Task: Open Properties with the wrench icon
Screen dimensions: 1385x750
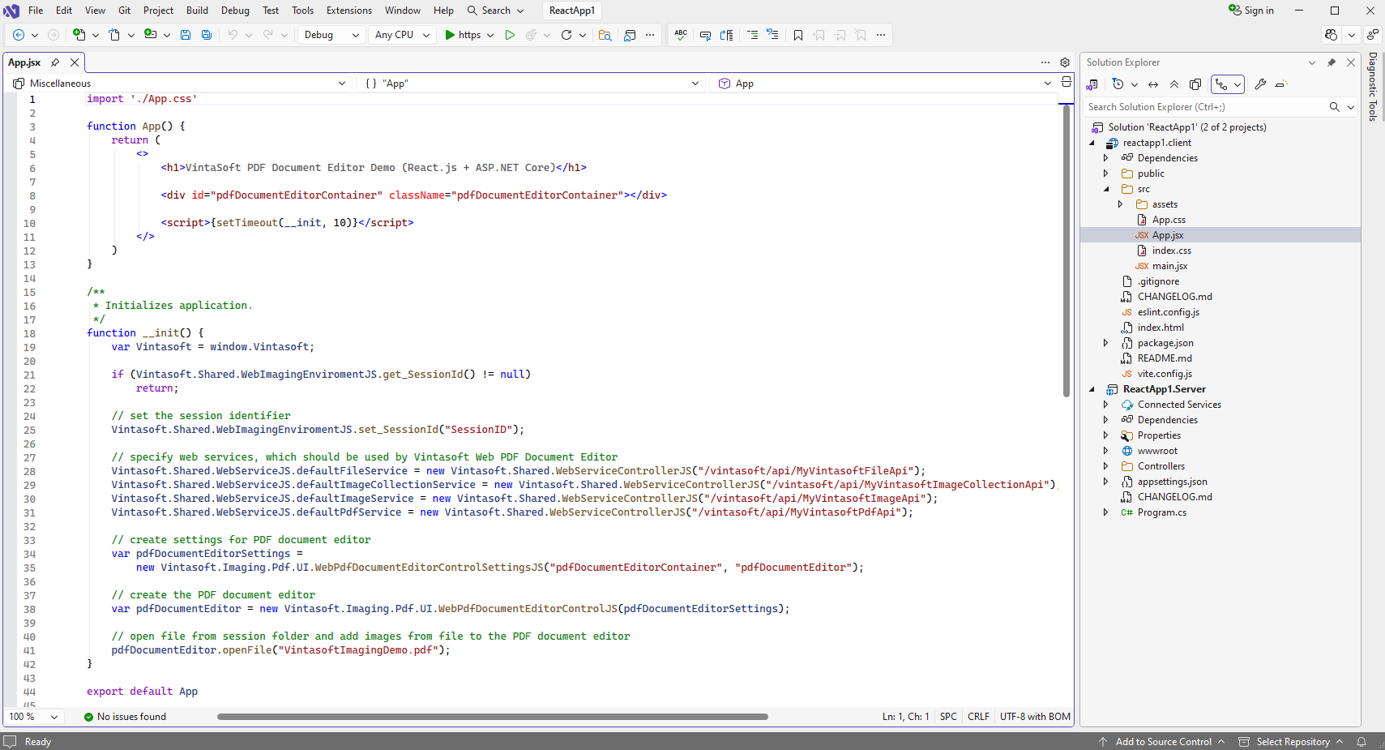Action: (x=1260, y=84)
